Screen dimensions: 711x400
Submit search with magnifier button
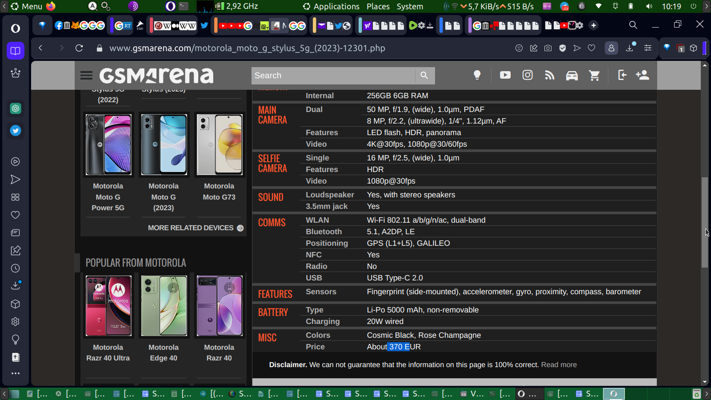424,76
